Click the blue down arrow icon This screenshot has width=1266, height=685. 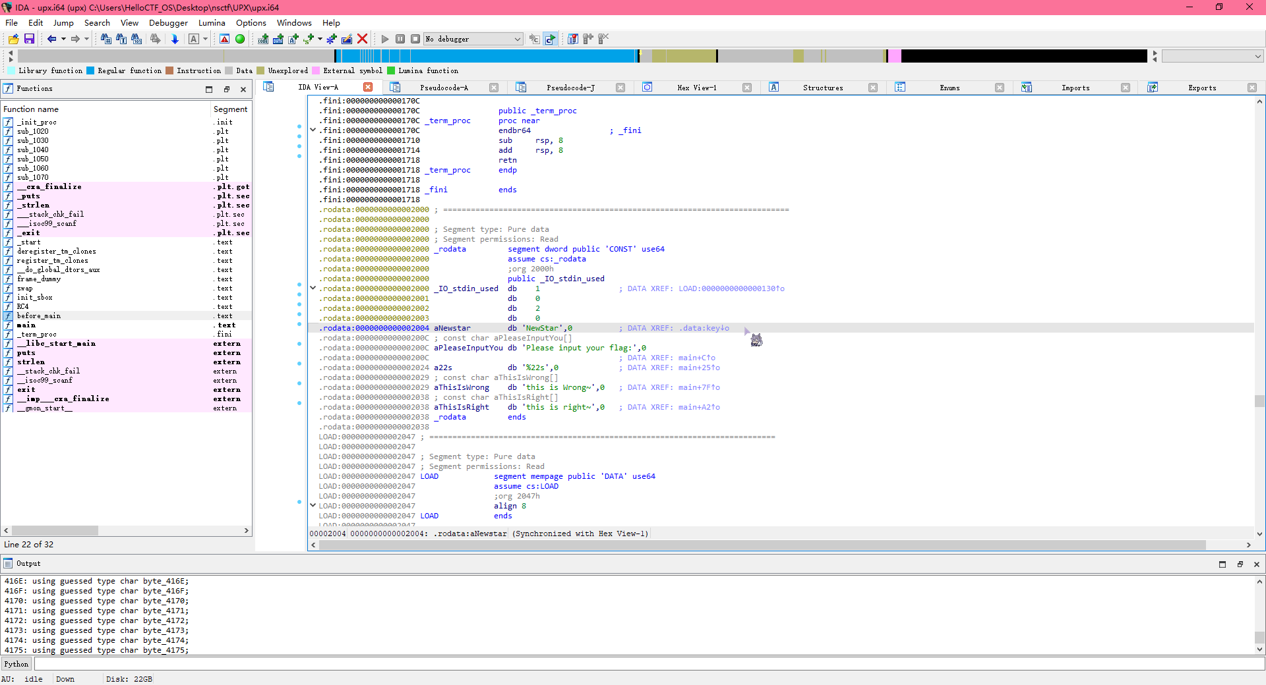coord(175,39)
